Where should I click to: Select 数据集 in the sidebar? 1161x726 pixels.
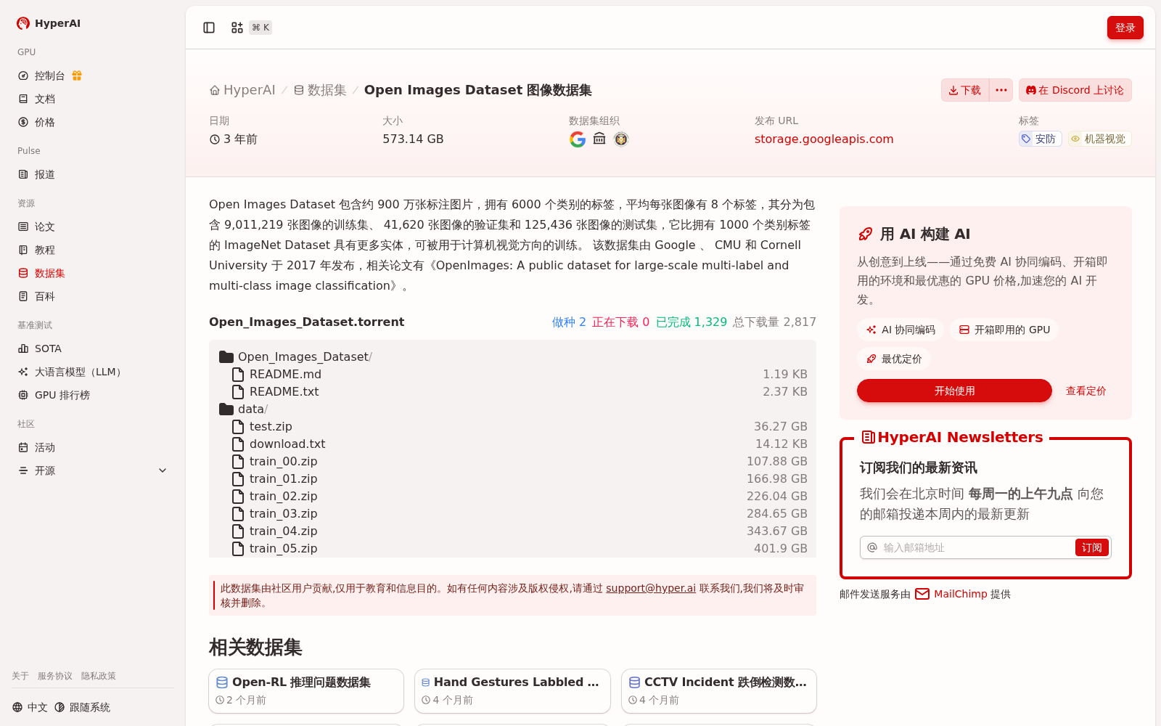coord(49,273)
